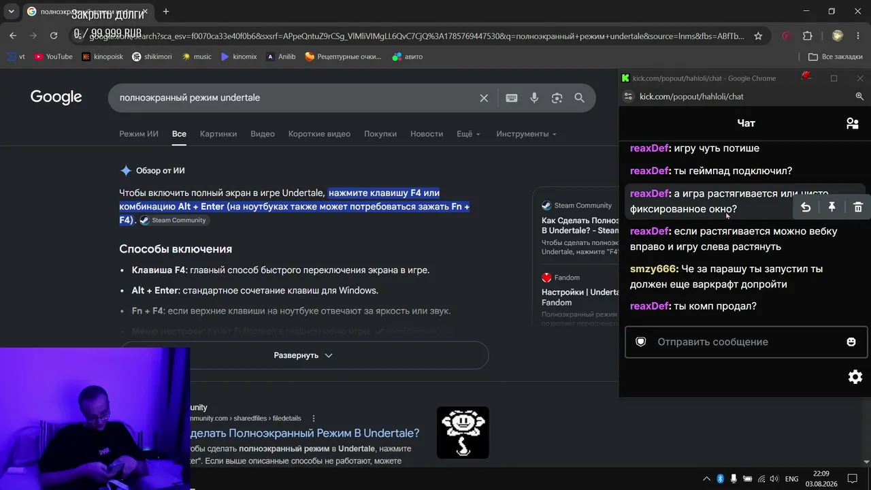Reload the Google search page
The image size is (871, 490).
click(54, 35)
